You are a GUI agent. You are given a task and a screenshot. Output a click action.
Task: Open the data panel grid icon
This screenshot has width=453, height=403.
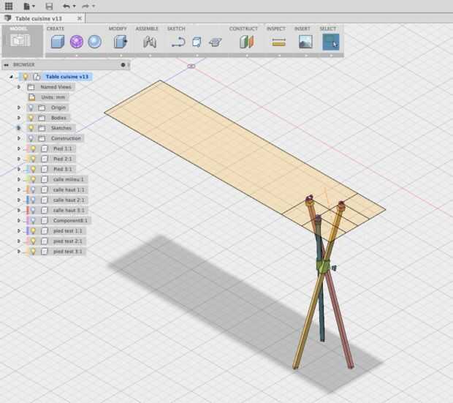[9, 6]
